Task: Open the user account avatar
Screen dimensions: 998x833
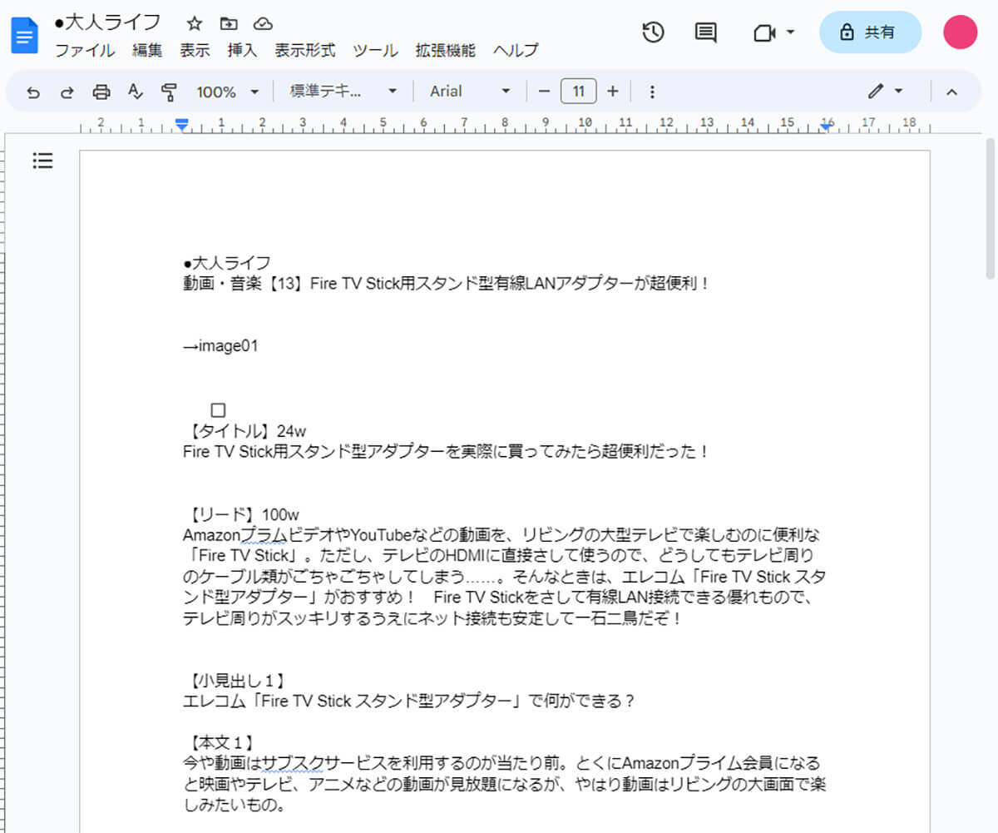Action: pos(960,32)
